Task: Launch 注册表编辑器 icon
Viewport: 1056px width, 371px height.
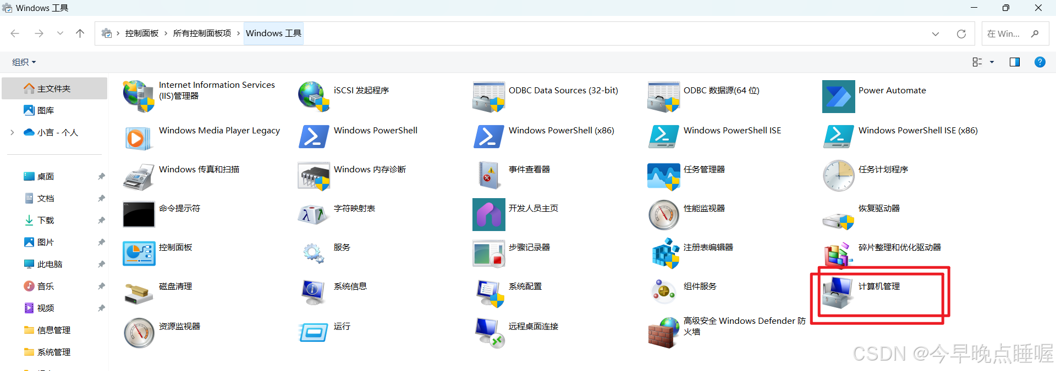Action: [x=665, y=254]
